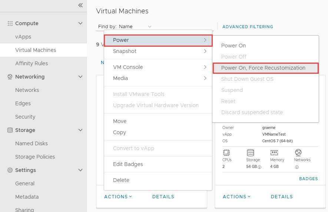Select Power On, Force Recustomization
The image size is (328, 212).
pos(266,68)
